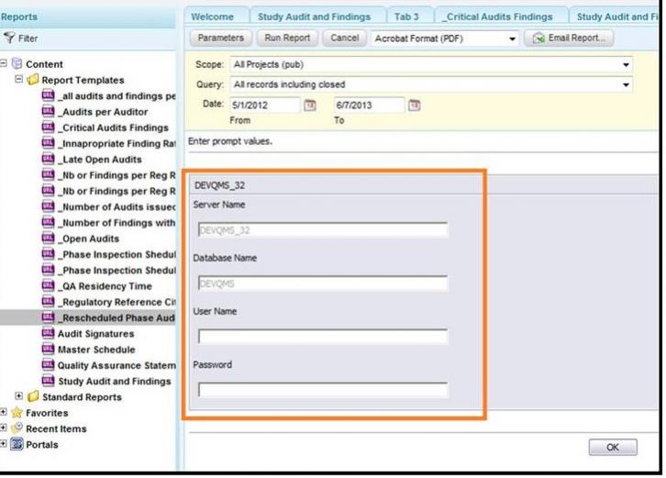
Task: Click the _Innapropriate Finding Rate report icon
Action: (x=48, y=143)
